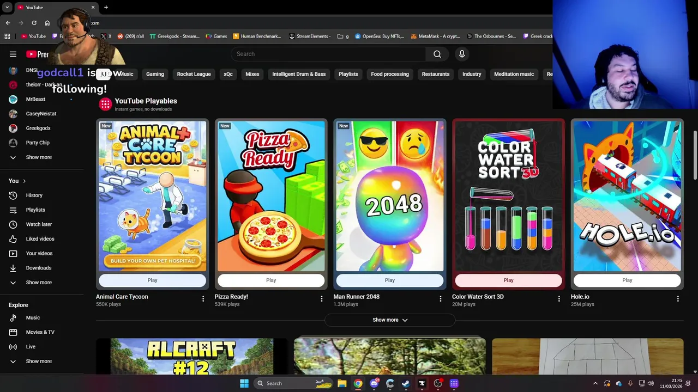698x392 pixels.
Task: Reload the page in Chrome
Action: 34,23
